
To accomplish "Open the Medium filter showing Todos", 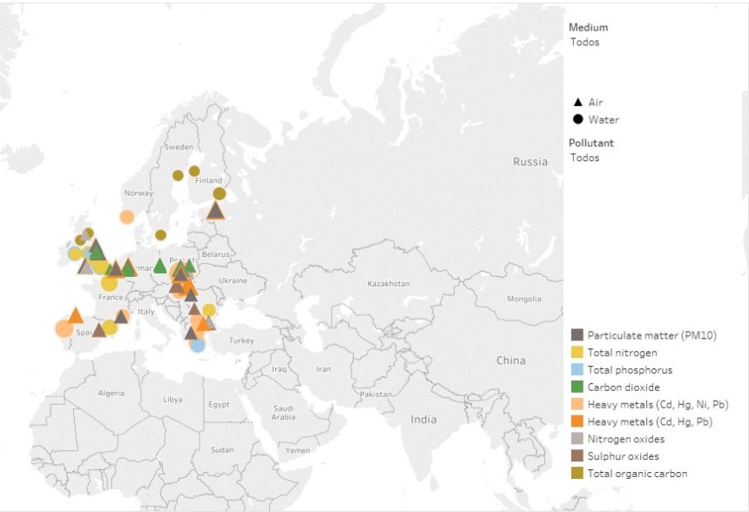I will click(x=584, y=42).
